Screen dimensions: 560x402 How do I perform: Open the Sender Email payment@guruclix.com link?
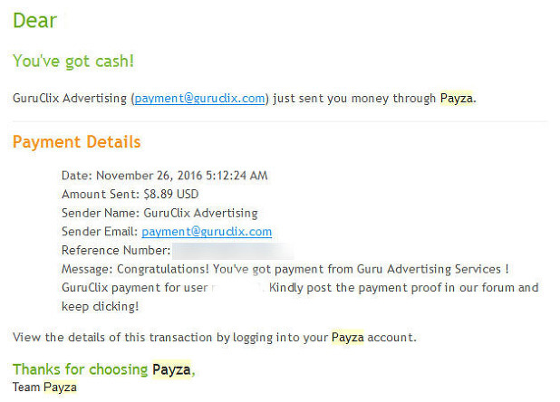(x=207, y=232)
